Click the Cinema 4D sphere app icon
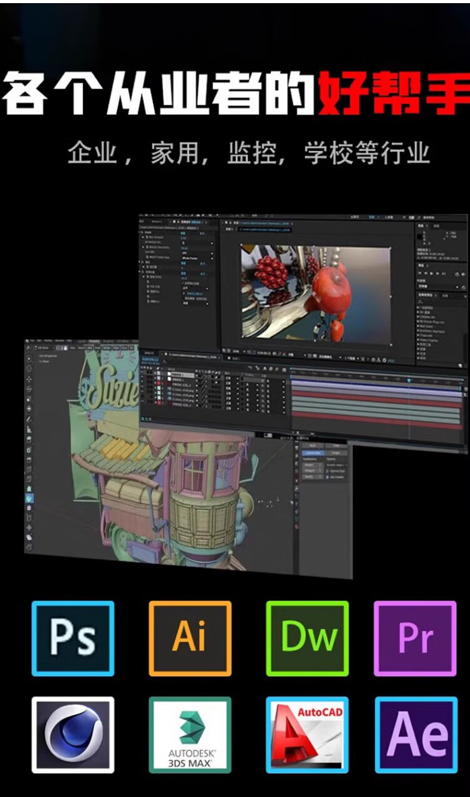470x797 pixels. (x=73, y=735)
